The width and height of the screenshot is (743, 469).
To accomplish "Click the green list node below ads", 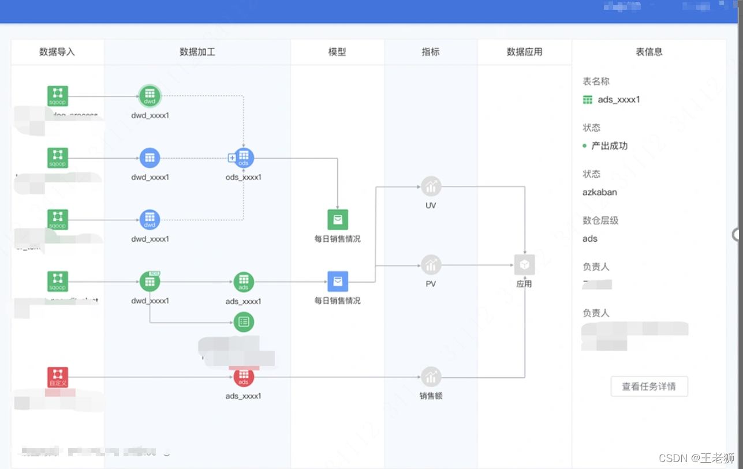I will (x=244, y=322).
